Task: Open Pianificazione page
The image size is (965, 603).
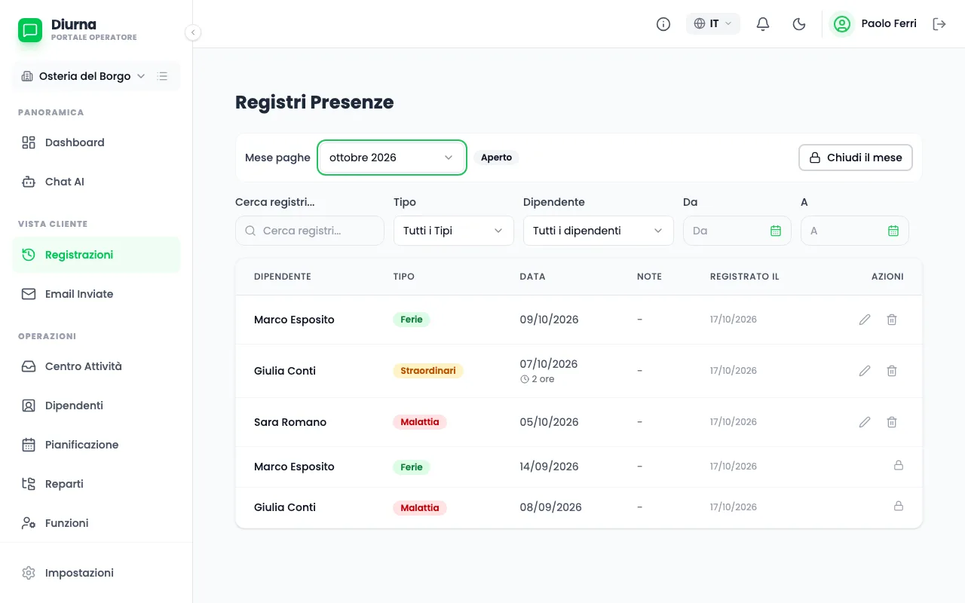Action: click(x=96, y=445)
